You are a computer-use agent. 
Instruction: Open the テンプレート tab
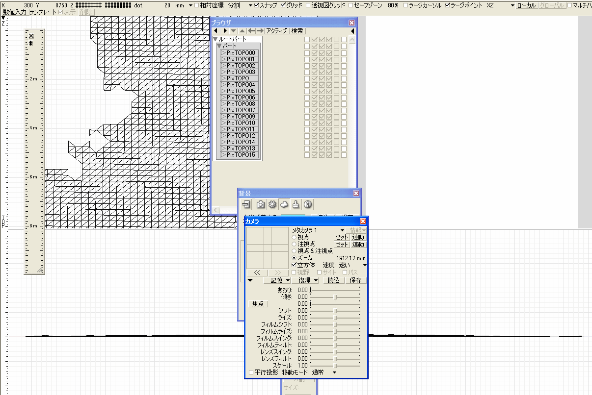pyautogui.click(x=43, y=12)
